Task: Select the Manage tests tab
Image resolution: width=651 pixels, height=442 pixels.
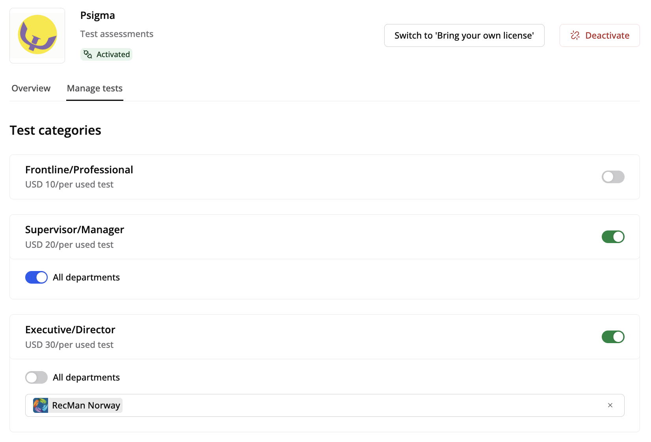Action: pyautogui.click(x=95, y=88)
